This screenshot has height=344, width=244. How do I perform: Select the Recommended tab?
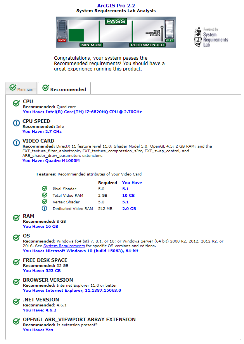point(64,88)
